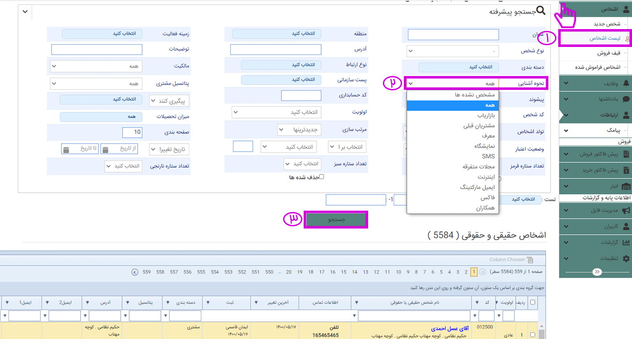Collapse the advanced search panel chevron
This screenshot has height=339, width=632.
coord(25,11)
